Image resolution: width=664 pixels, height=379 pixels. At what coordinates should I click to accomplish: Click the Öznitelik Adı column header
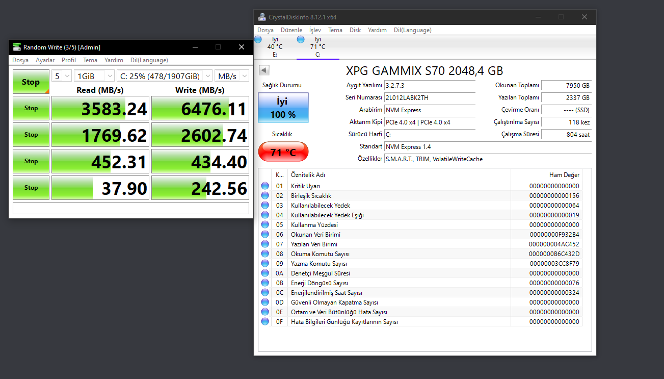[399, 175]
